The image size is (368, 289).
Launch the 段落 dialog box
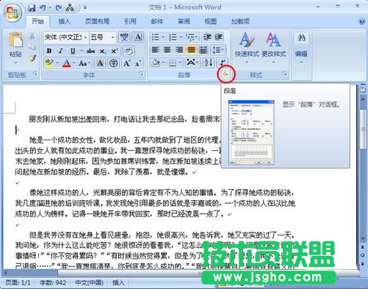(x=226, y=74)
